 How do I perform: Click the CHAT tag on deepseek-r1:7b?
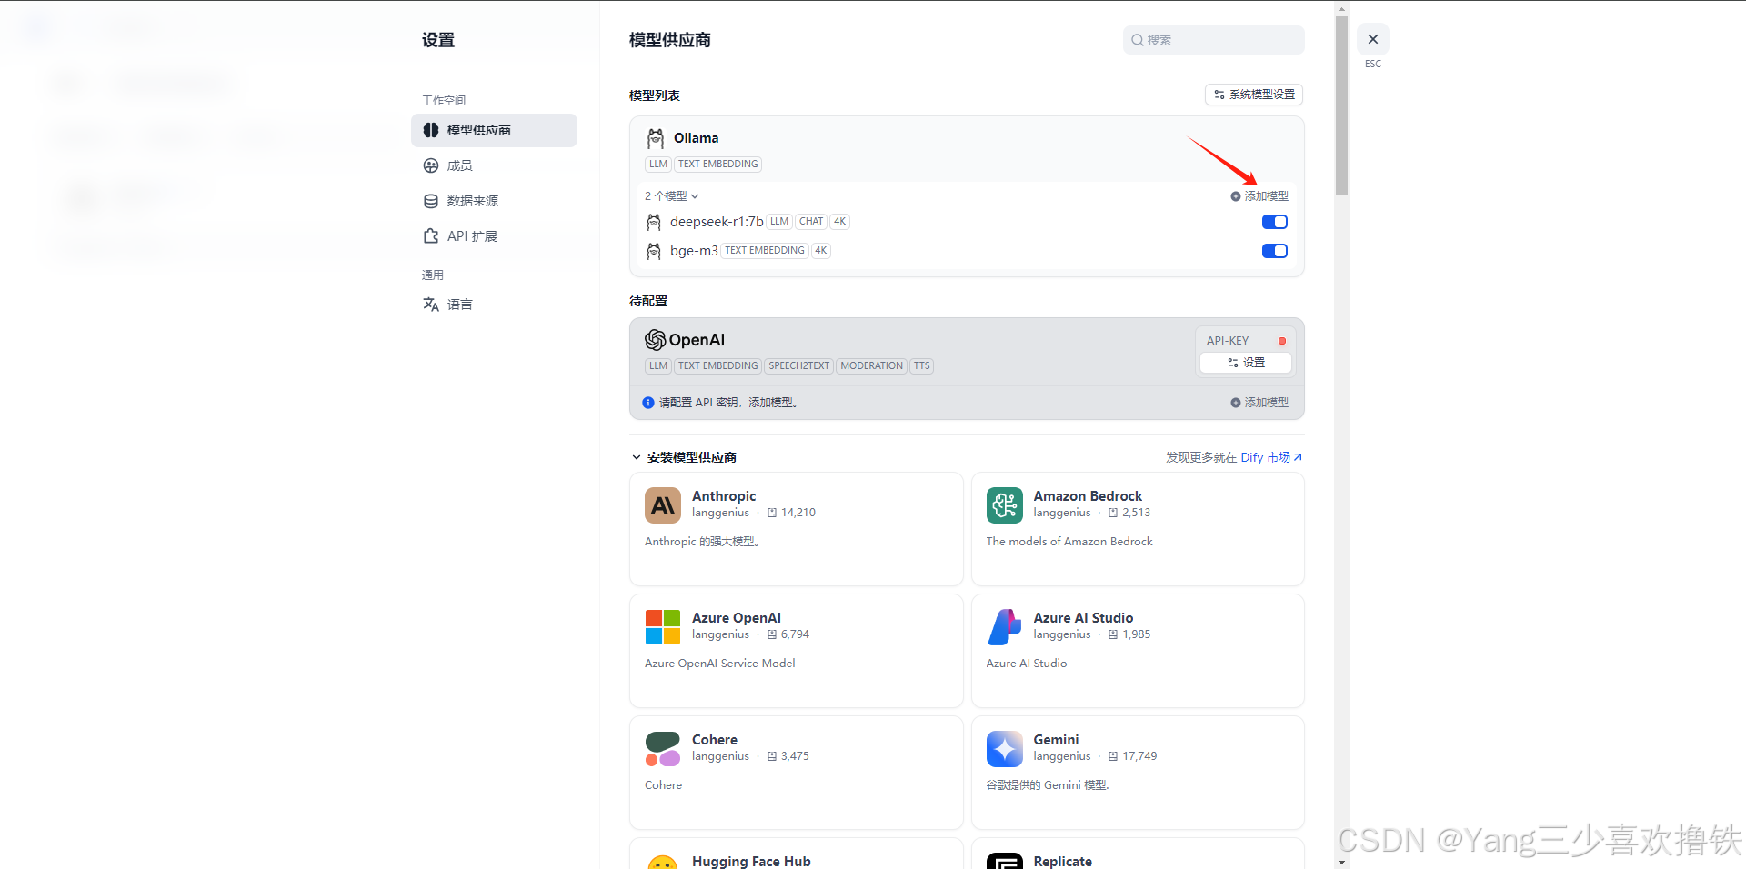[x=811, y=222]
